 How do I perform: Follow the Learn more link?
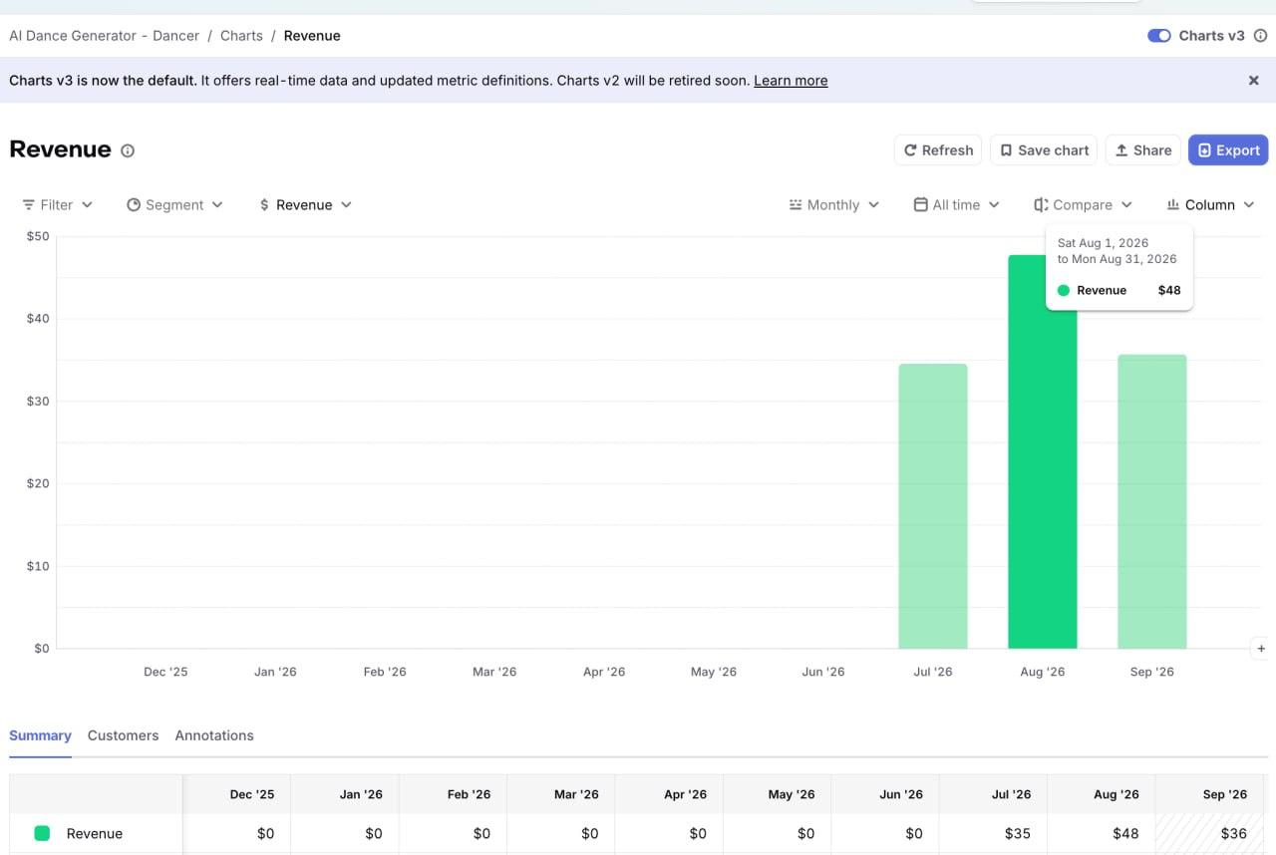791,81
